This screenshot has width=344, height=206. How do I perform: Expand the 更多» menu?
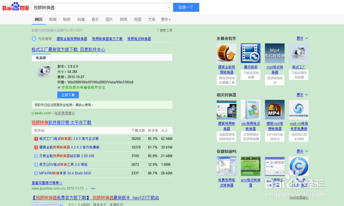coord(166,20)
